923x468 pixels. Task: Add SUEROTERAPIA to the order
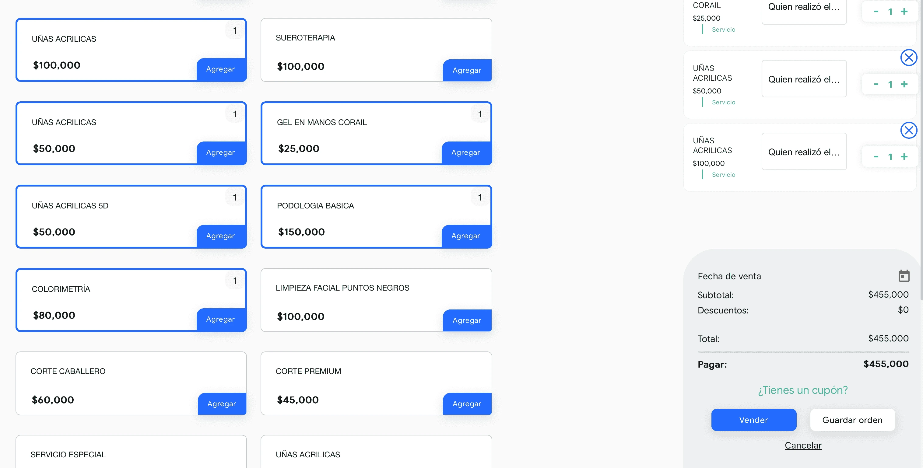467,70
